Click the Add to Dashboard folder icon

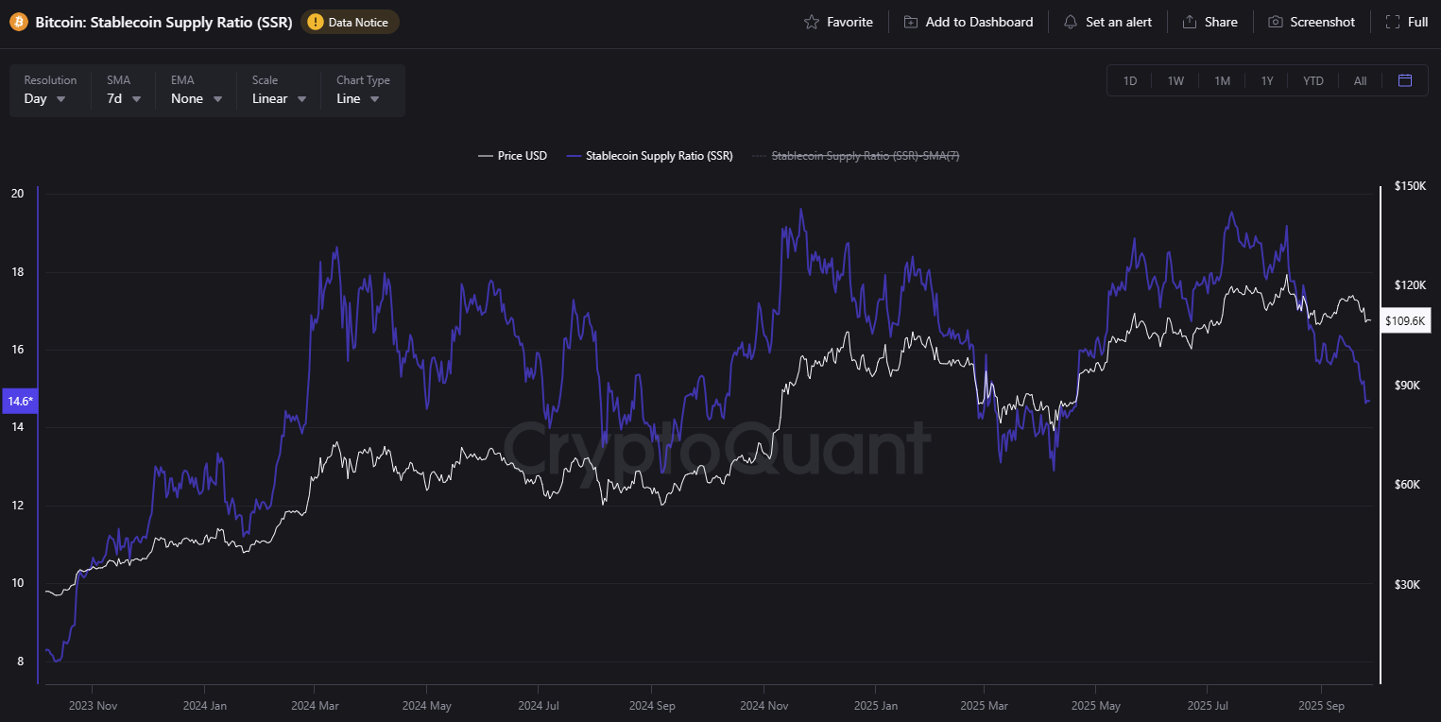(x=910, y=22)
